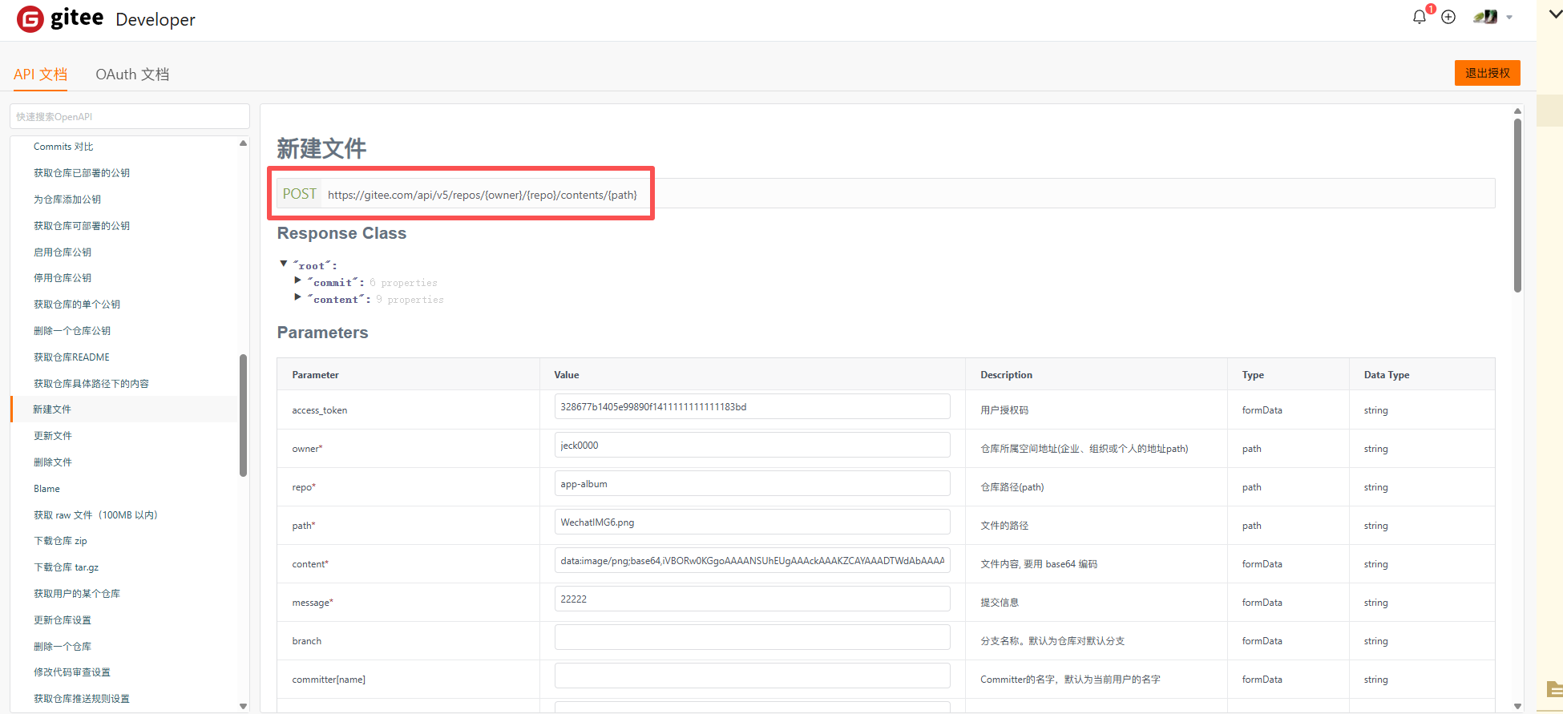Click the access_token value field

(752, 406)
